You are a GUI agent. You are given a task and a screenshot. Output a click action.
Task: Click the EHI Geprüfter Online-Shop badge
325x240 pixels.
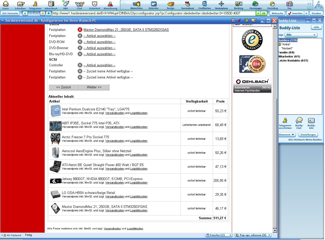pyautogui.click(x=252, y=64)
